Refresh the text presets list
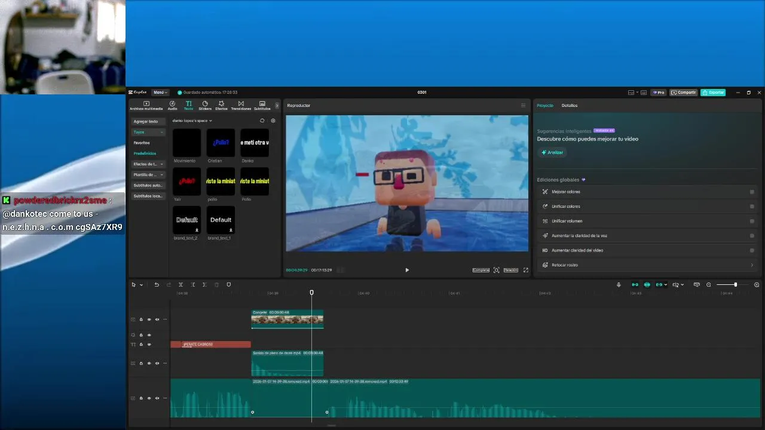Viewport: 765px width, 430px height. tap(262, 121)
